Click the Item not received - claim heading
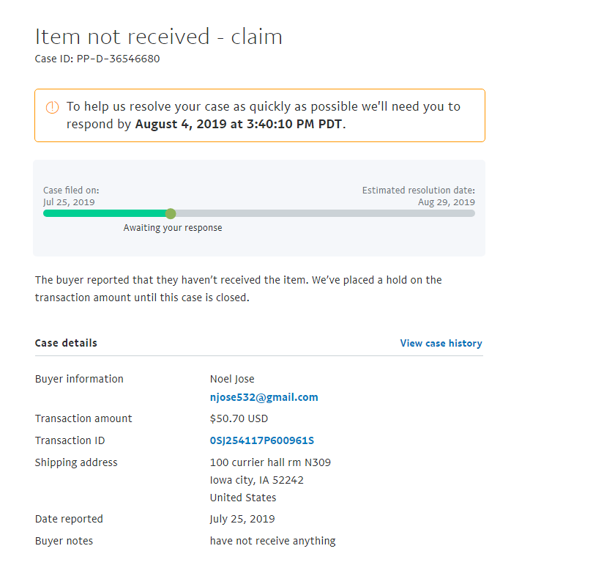The image size is (593, 576). coord(158,37)
